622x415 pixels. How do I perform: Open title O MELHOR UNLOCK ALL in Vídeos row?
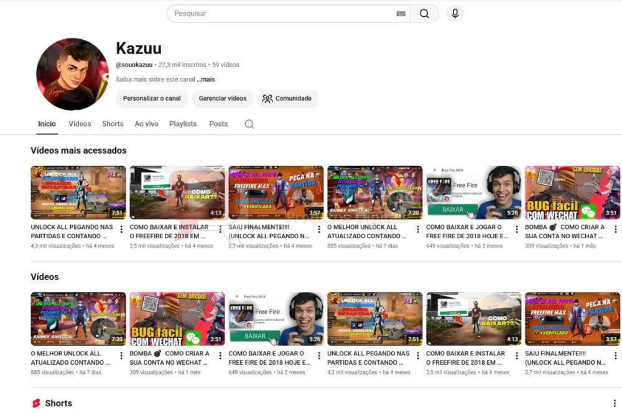tap(70, 358)
